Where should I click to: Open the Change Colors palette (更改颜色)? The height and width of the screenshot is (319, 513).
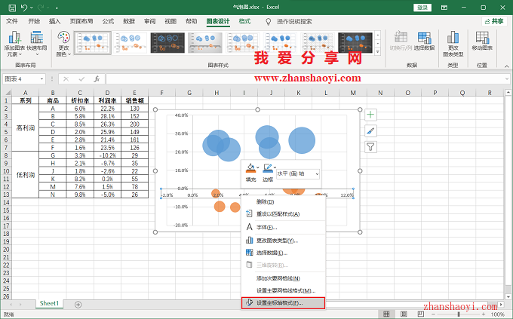point(63,44)
